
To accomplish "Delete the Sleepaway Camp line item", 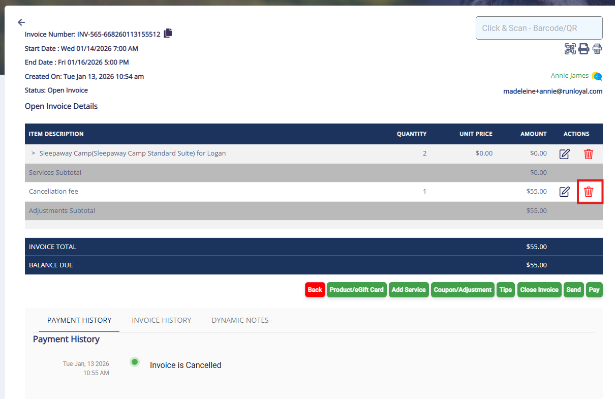I will (x=589, y=154).
